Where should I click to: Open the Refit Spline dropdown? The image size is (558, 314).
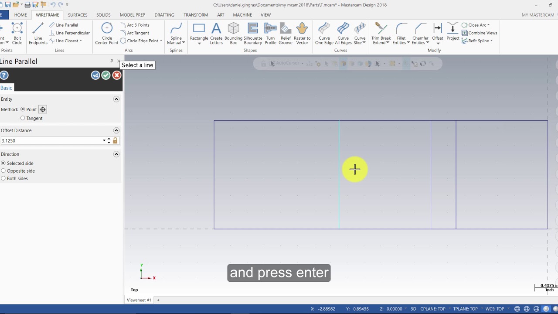491,41
